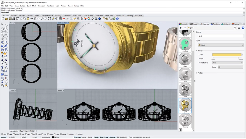Click the Paste clipboard icon
This screenshot has width=246, height=139.
[x=28, y=19]
